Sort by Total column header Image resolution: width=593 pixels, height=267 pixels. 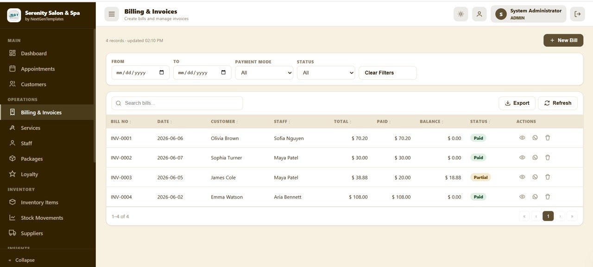[x=343, y=121]
